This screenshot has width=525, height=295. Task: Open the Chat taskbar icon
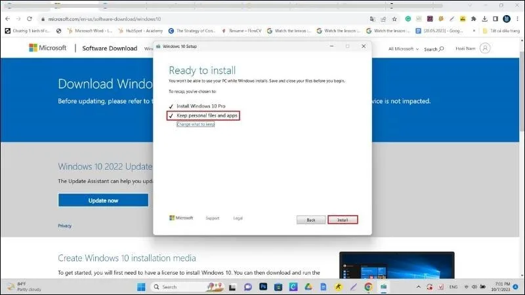tap(248, 287)
